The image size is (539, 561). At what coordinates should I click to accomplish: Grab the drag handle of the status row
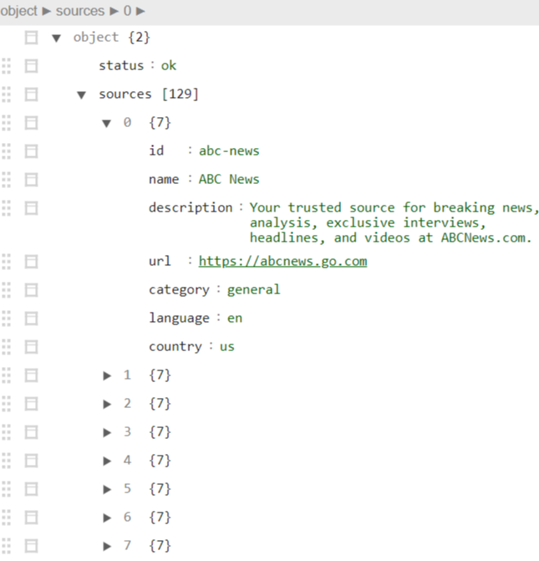pos(7,66)
